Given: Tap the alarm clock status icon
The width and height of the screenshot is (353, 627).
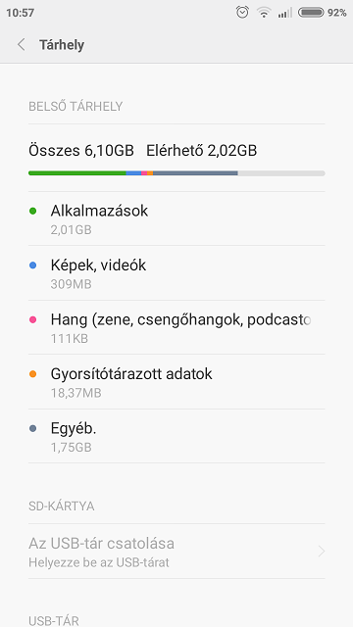Looking at the screenshot, I should (x=242, y=13).
